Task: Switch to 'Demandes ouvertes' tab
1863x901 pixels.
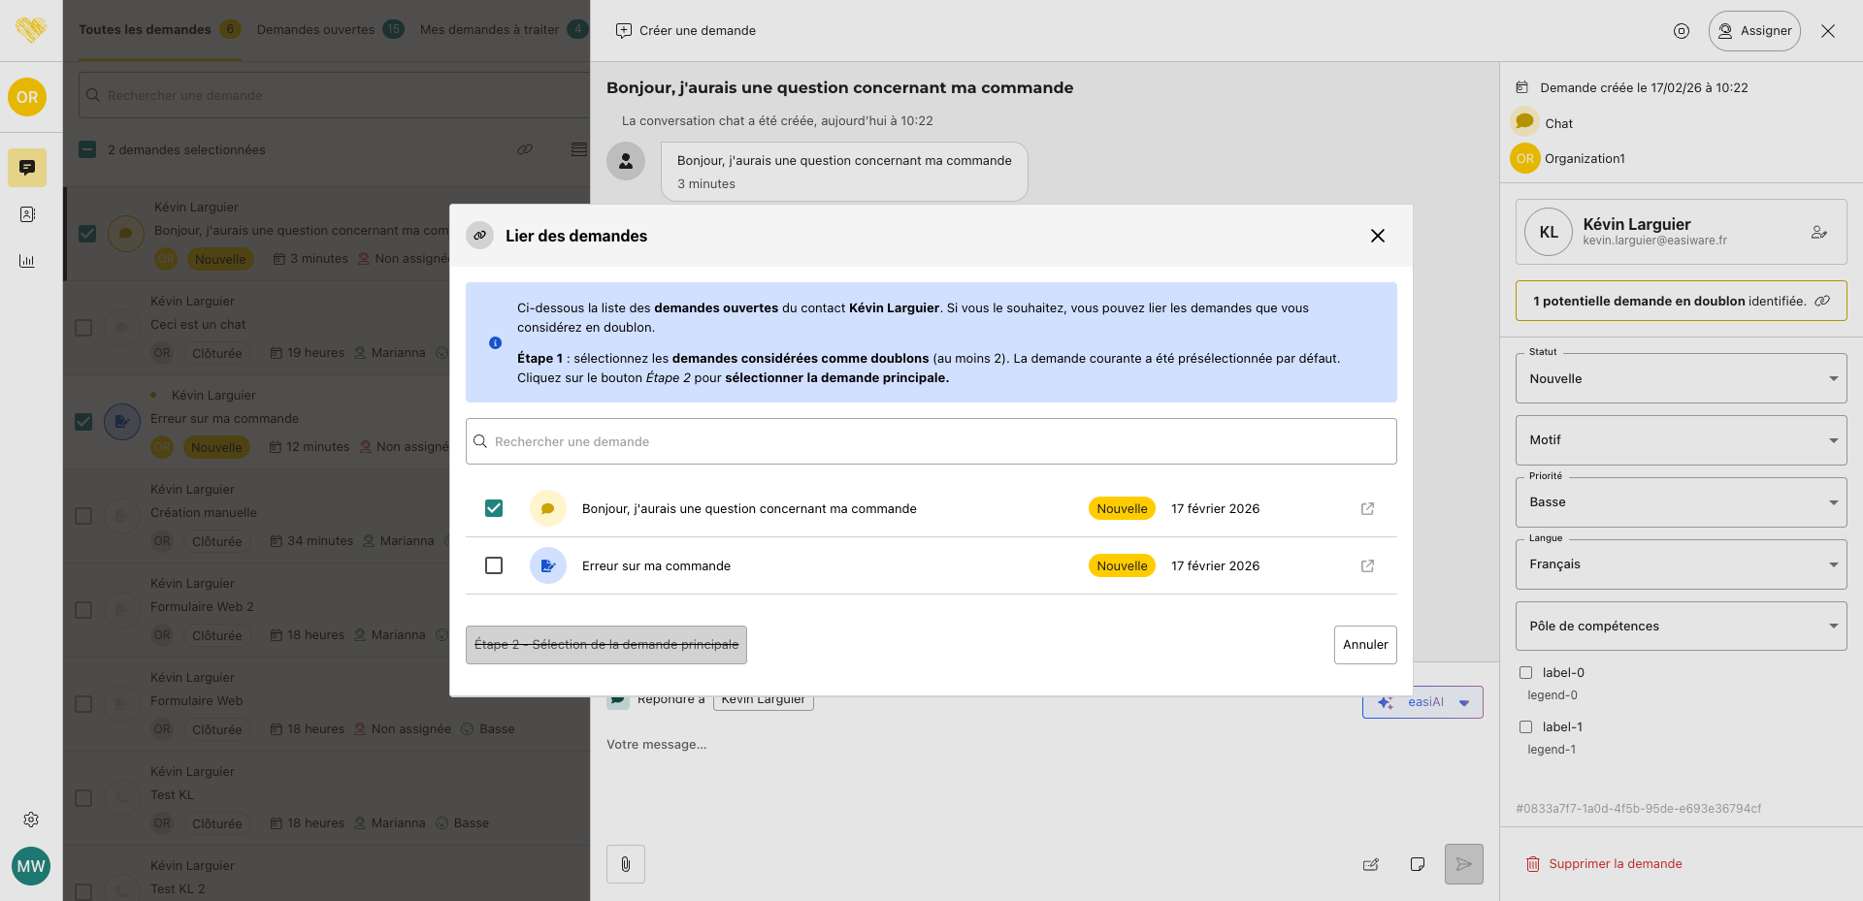Action: 315,30
